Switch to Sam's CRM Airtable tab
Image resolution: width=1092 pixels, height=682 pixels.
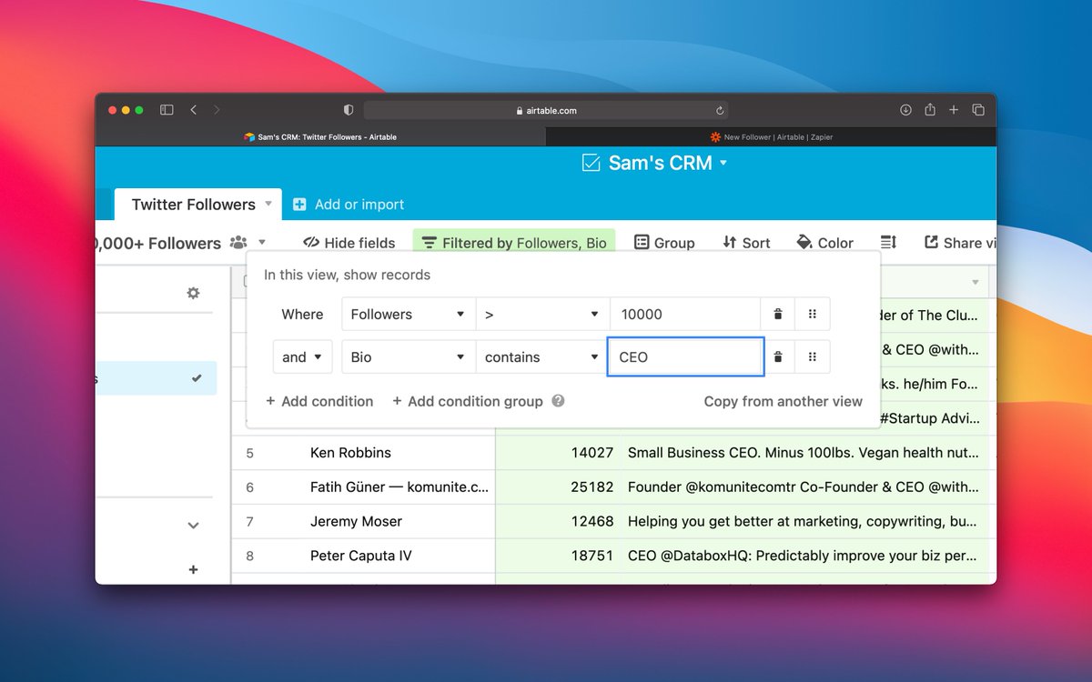click(320, 137)
